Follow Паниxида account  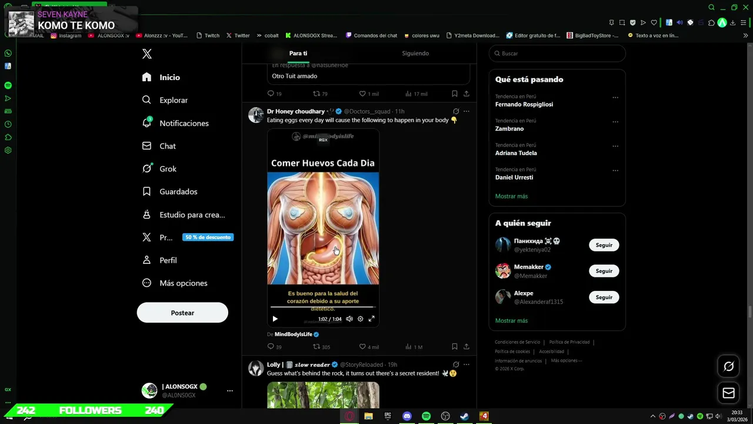604,245
